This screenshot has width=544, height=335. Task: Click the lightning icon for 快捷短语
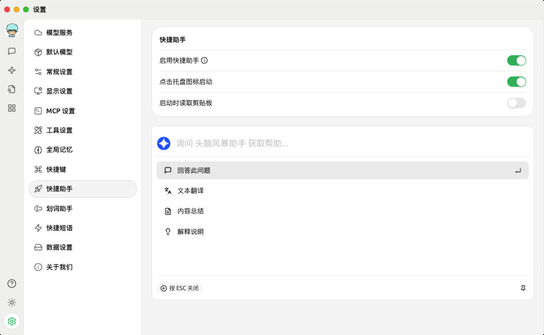coord(38,228)
